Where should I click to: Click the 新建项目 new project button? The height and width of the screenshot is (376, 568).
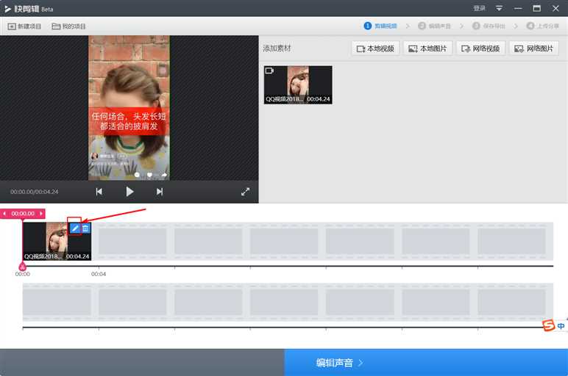[x=24, y=26]
